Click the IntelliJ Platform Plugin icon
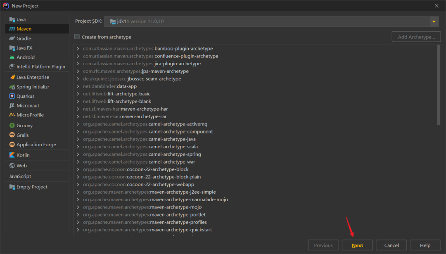This screenshot has height=254, width=446. [12, 66]
